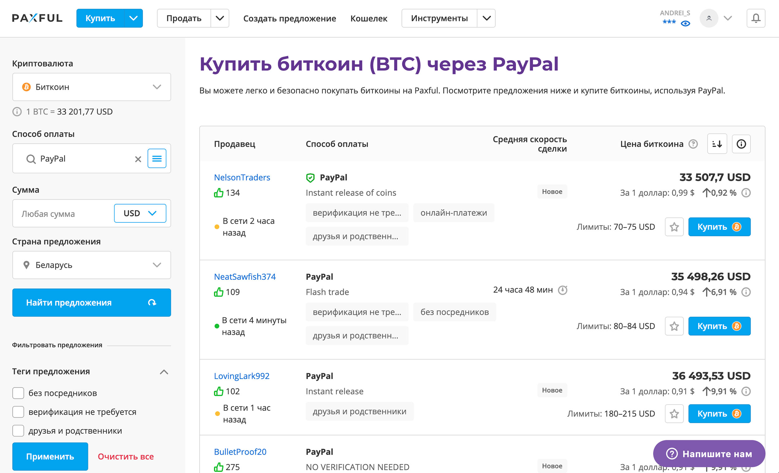The width and height of the screenshot is (779, 473).
Task: Buy from LovingLark992 offer
Action: point(719,413)
